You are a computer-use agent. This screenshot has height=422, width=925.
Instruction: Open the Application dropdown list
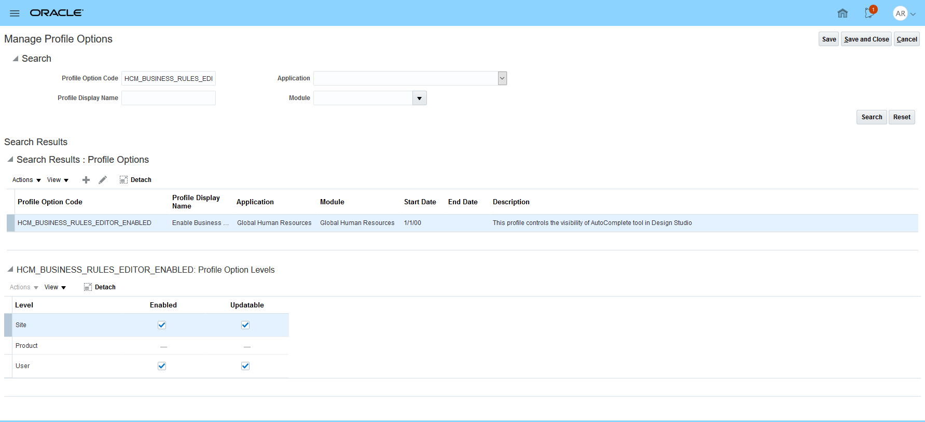click(502, 78)
